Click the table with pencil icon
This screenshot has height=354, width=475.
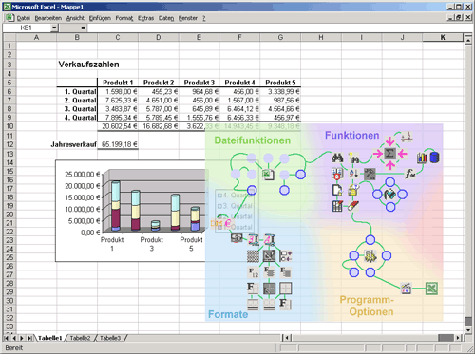[x=337, y=206]
